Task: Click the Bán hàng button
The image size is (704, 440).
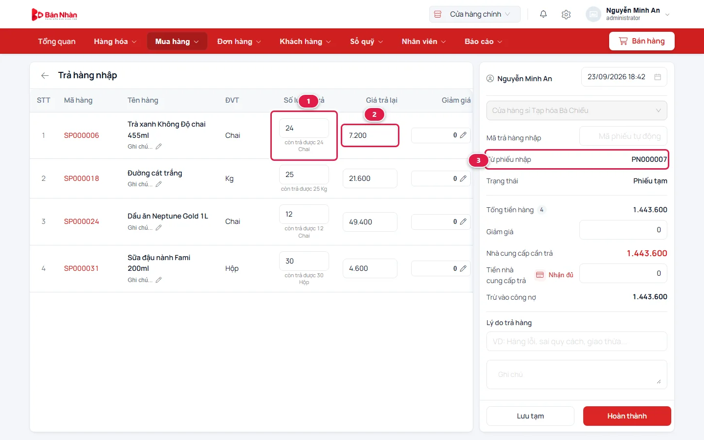Action: coord(642,41)
